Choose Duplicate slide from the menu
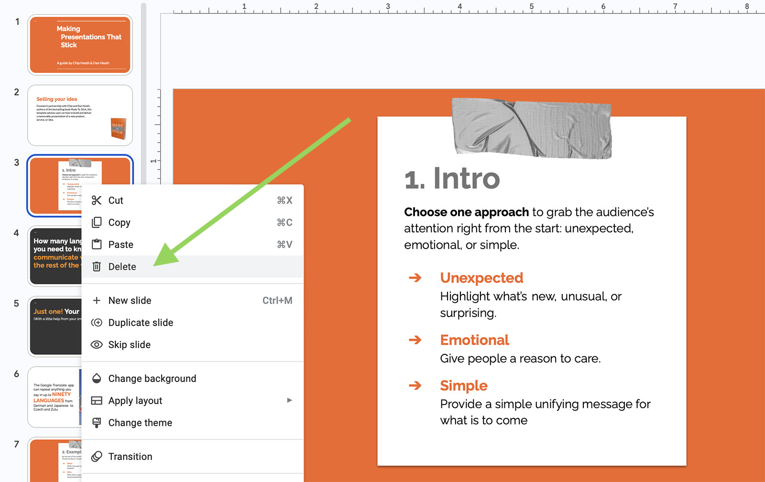Image resolution: width=765 pixels, height=482 pixels. [x=141, y=322]
